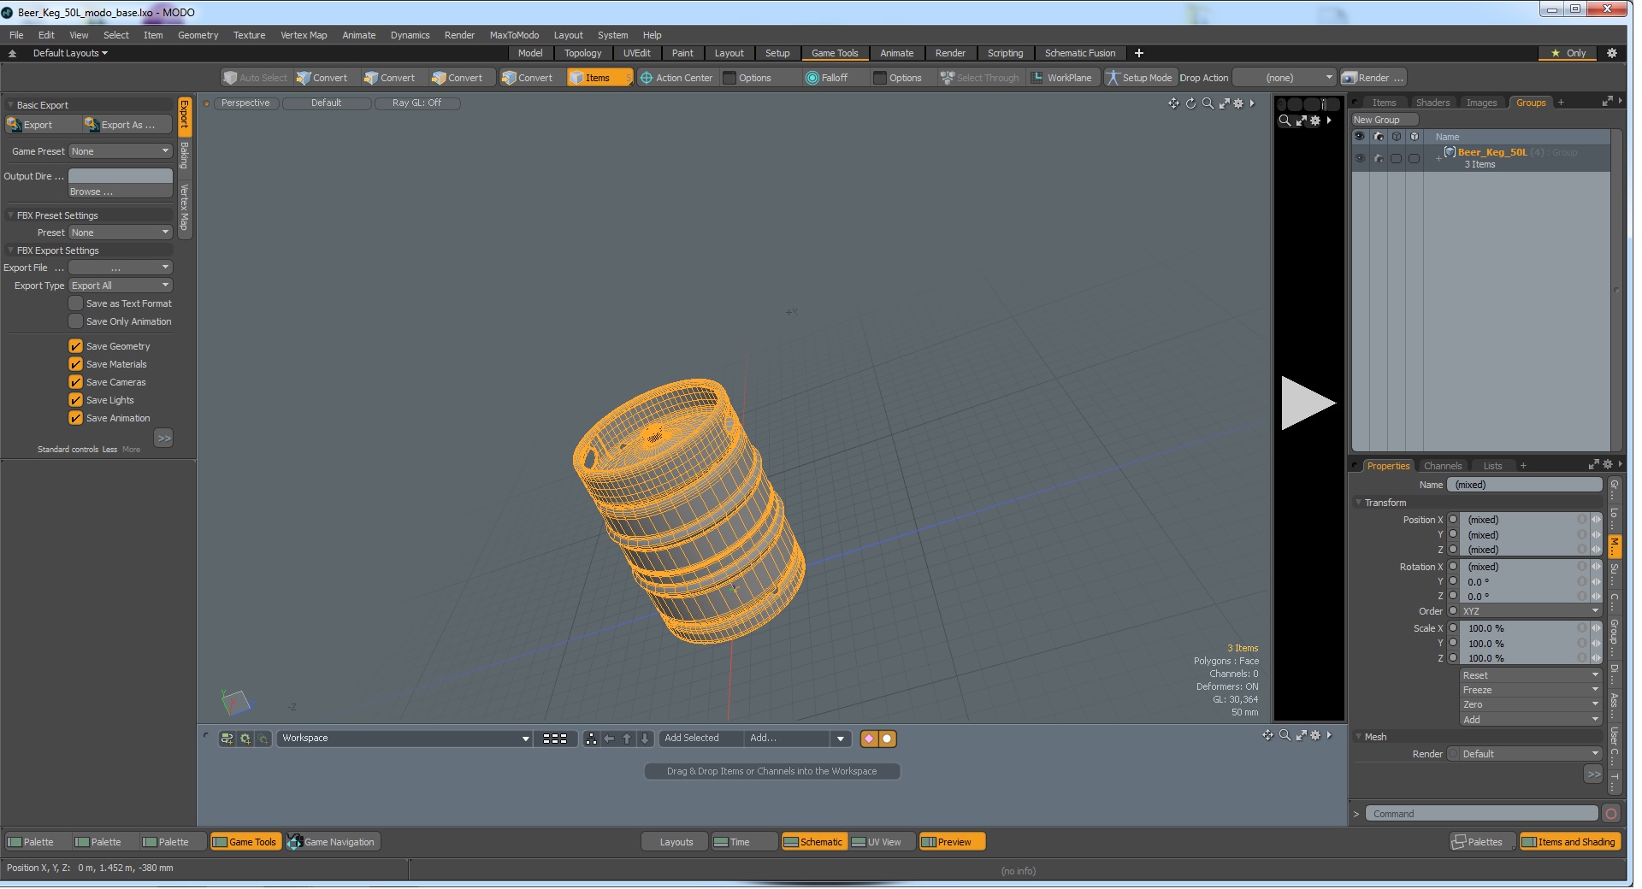
Task: Click the Game Navigation button
Action: click(x=333, y=842)
